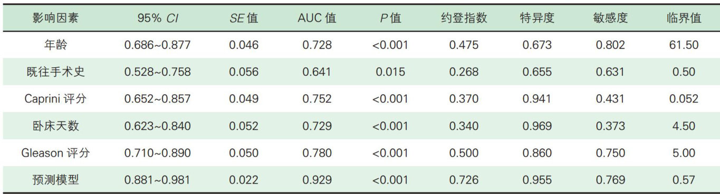Select the specificity value 0.969
Screen dimensions: 720x194
point(537,126)
